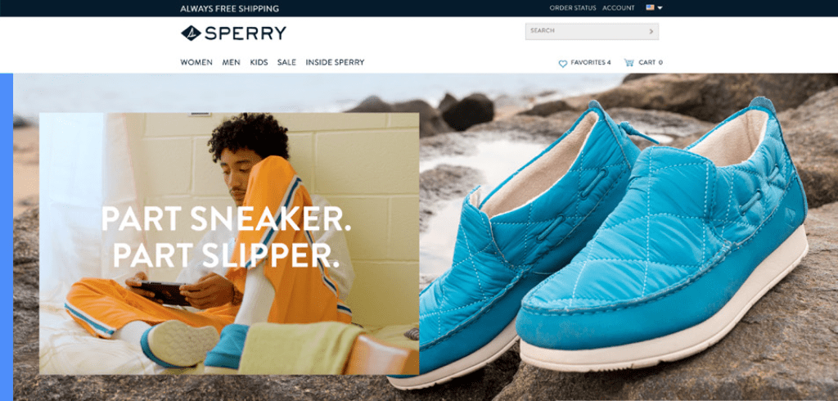Expand the country selector dropdown arrow
The width and height of the screenshot is (838, 401).
(x=660, y=8)
